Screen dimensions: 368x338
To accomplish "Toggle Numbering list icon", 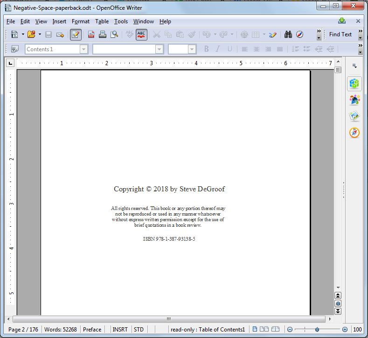I will (295, 49).
